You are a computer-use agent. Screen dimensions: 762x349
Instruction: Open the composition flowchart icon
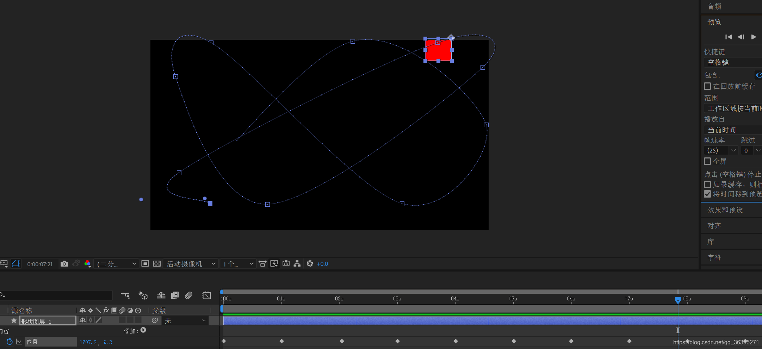coord(297,264)
